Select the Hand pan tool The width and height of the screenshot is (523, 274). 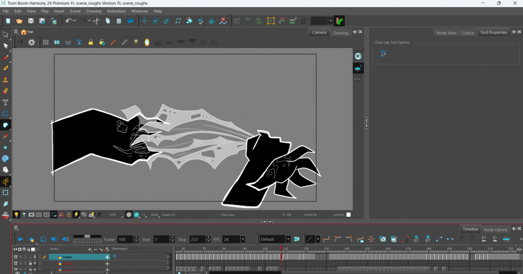6,170
